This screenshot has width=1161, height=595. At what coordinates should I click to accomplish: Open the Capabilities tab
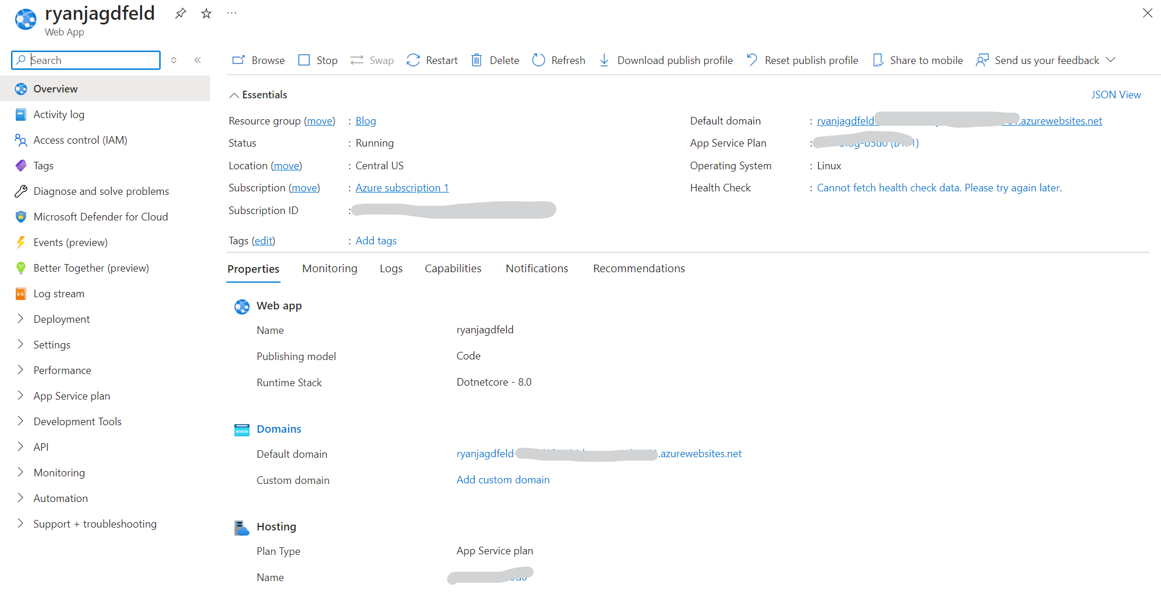[x=453, y=268]
